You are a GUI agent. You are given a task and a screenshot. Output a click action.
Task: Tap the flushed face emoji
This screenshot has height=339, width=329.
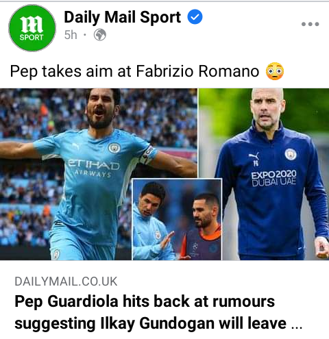(275, 71)
